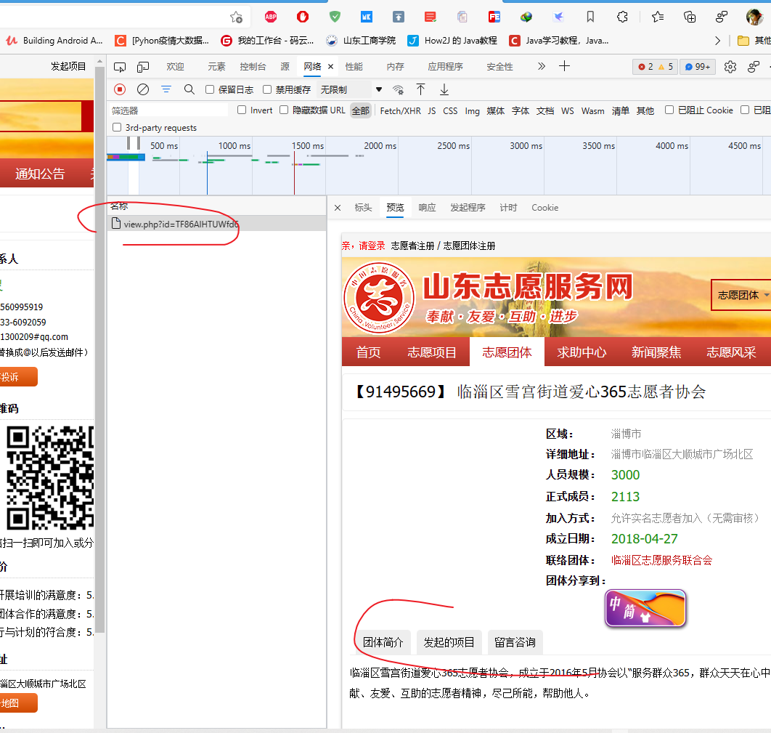
Task: Open the red FE extension icon
Action: 494,17
